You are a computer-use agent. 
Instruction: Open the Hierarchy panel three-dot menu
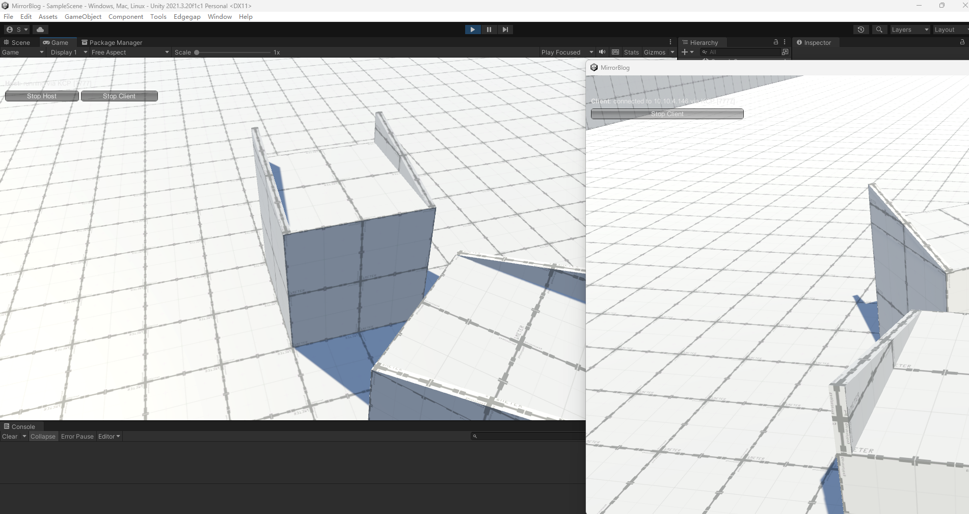point(785,42)
